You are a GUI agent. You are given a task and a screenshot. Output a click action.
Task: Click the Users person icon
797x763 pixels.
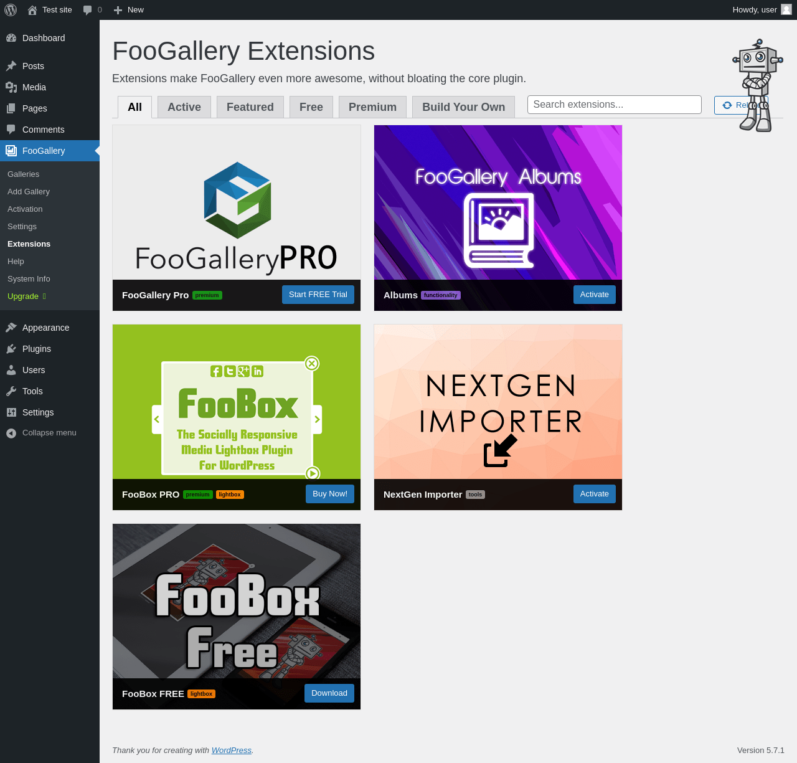coord(11,370)
